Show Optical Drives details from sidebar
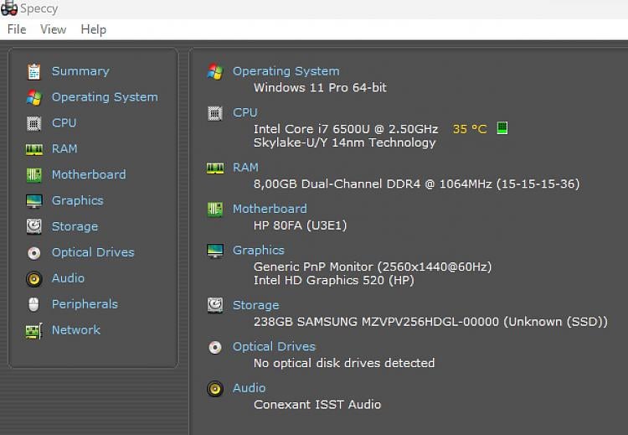 [93, 252]
